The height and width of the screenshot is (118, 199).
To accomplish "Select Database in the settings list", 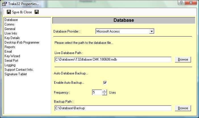I will point(11,20).
